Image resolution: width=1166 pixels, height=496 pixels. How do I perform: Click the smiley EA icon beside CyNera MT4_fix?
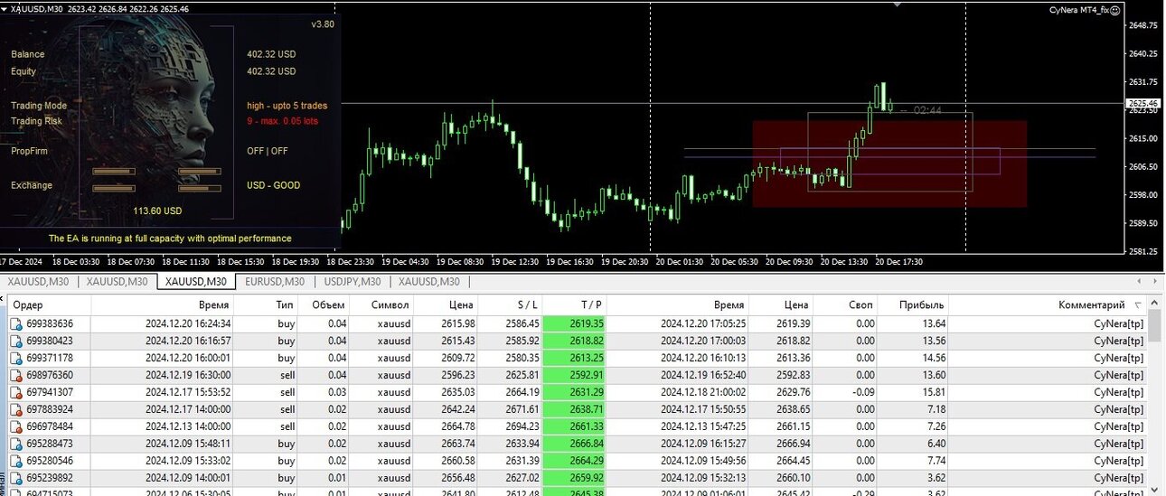(x=1115, y=10)
